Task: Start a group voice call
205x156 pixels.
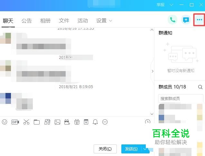Action: pyautogui.click(x=172, y=20)
